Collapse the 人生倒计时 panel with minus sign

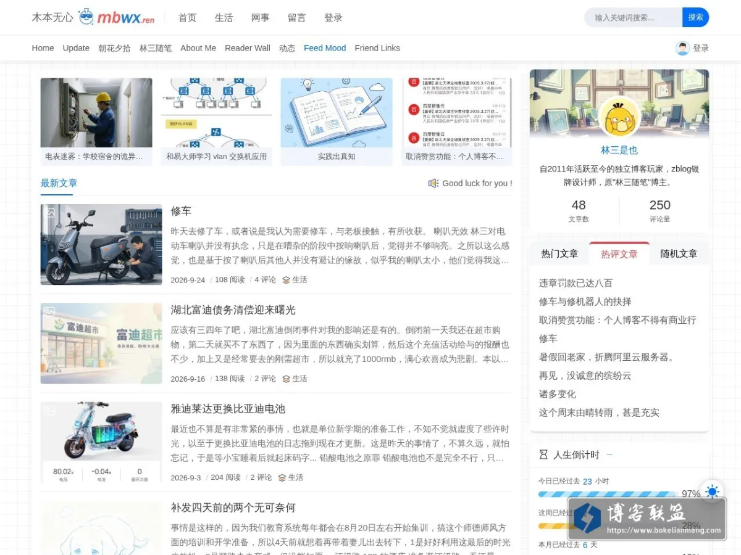(x=609, y=454)
